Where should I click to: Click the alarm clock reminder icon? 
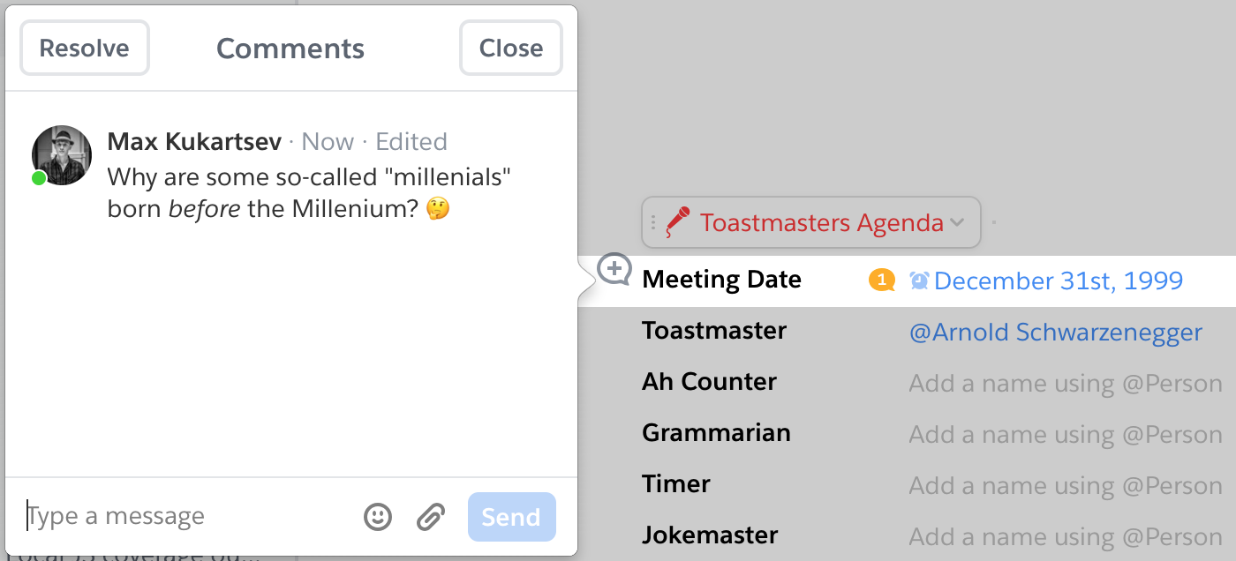pos(919,280)
